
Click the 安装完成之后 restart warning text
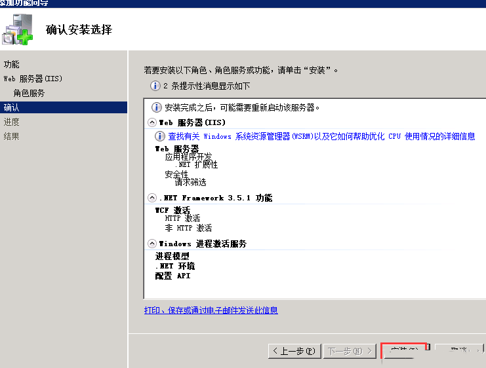[x=242, y=107]
